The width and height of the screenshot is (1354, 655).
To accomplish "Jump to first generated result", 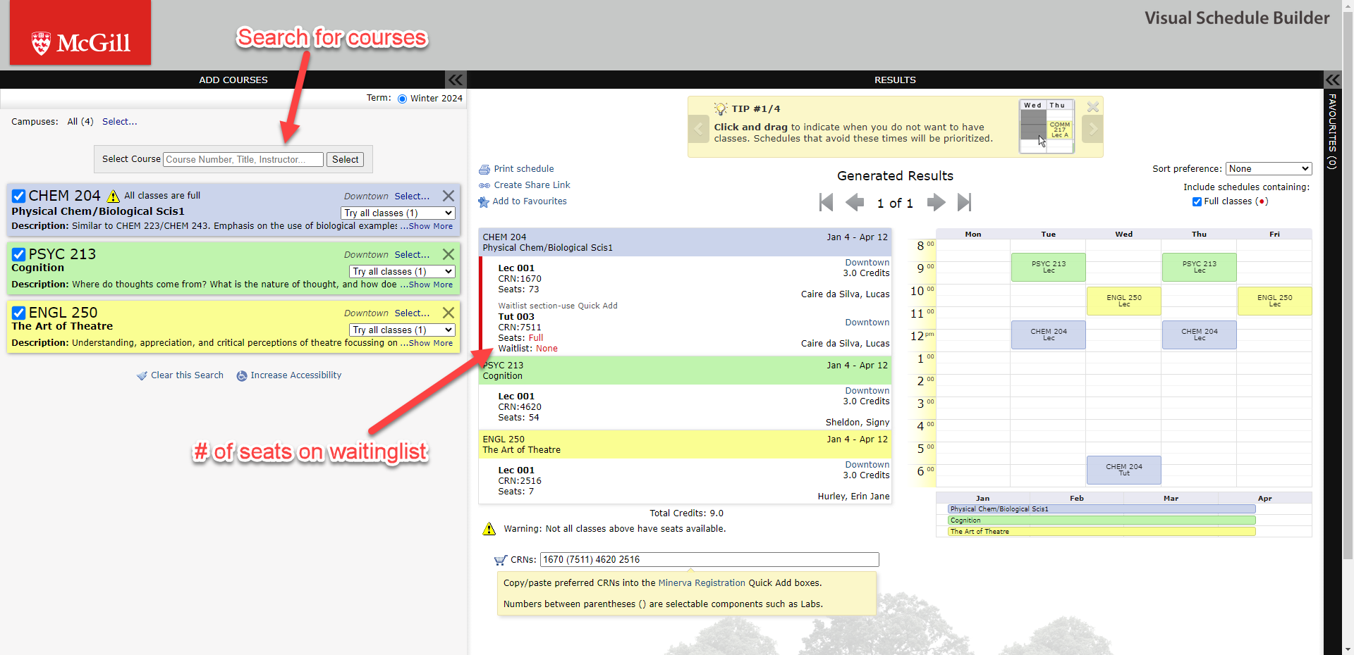I will tap(827, 203).
